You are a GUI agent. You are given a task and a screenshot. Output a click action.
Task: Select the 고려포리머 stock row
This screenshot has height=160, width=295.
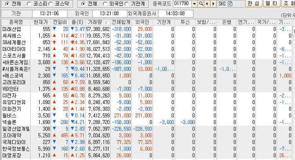[147, 82]
